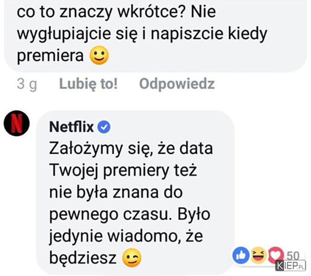Click the blue thumbs-up Like reaction icon
Screen dimensions: 311x276
tap(241, 255)
